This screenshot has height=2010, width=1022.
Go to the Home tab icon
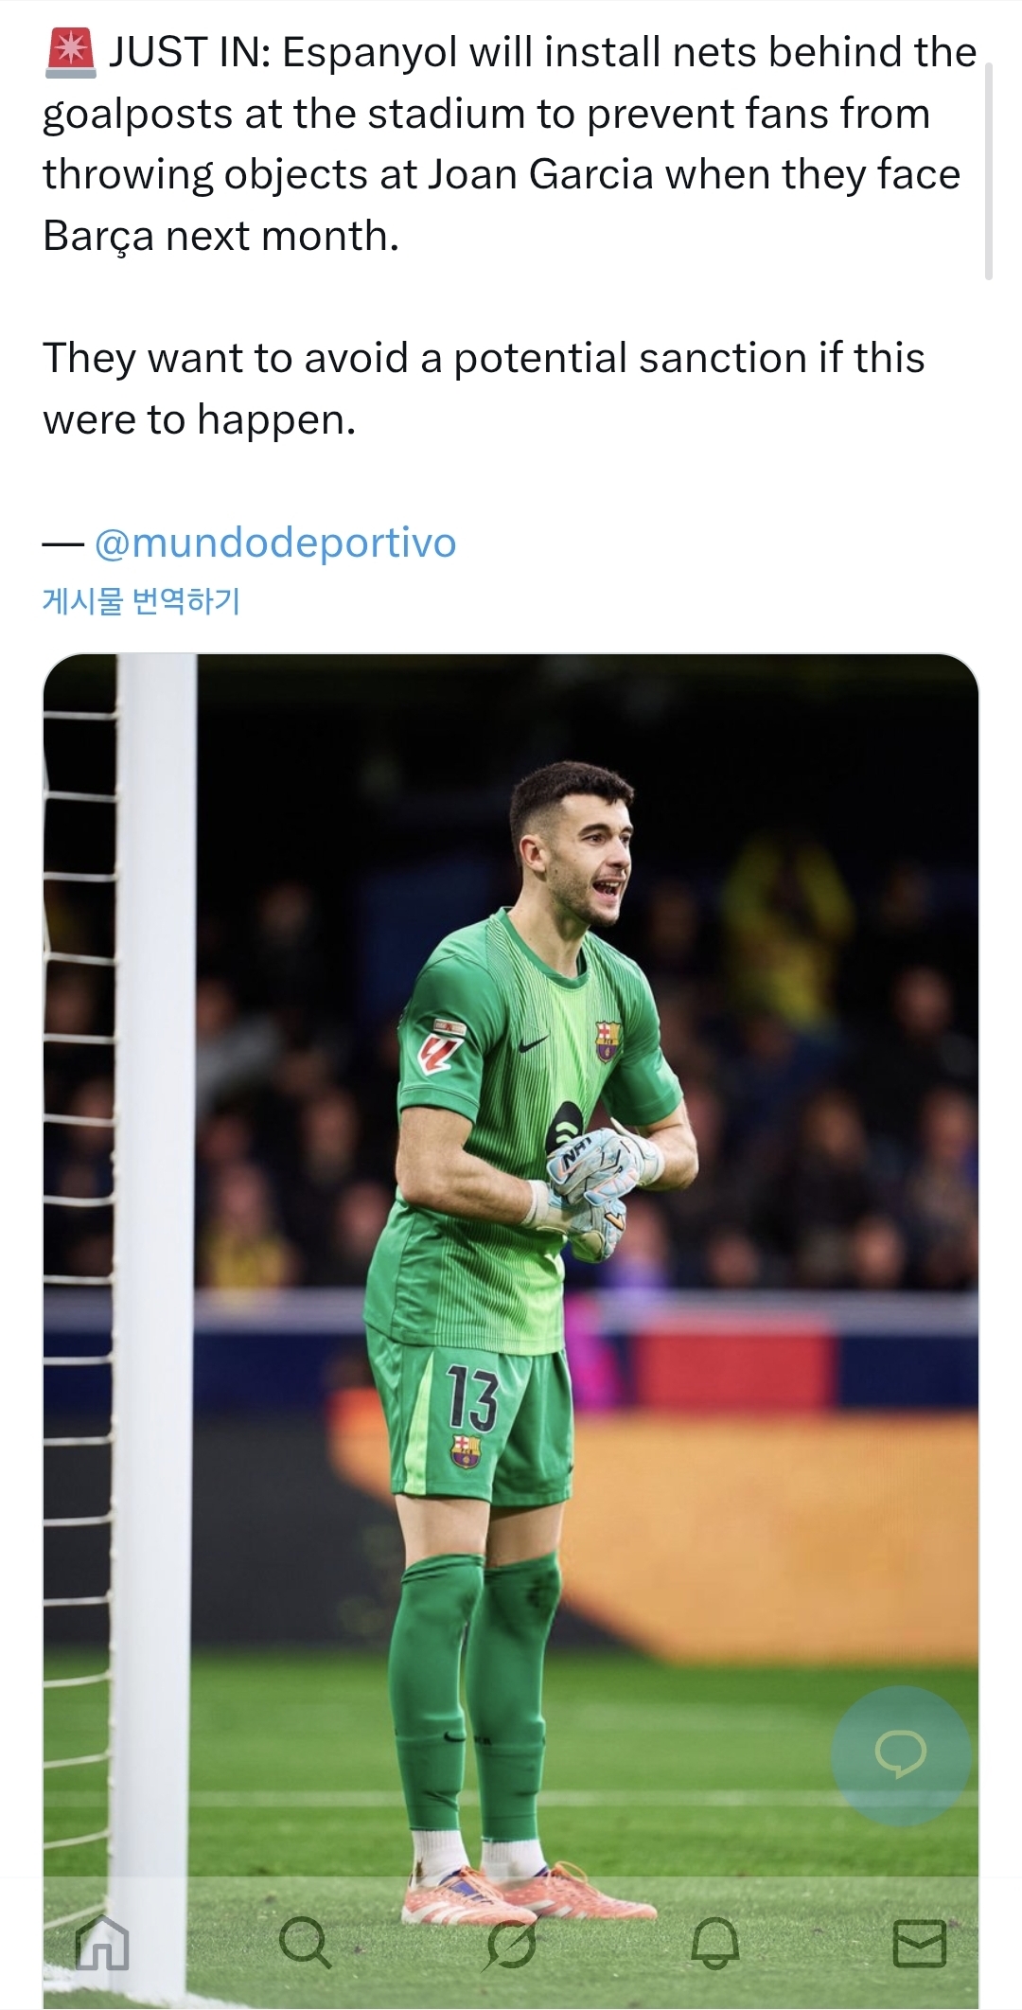pos(102,1944)
